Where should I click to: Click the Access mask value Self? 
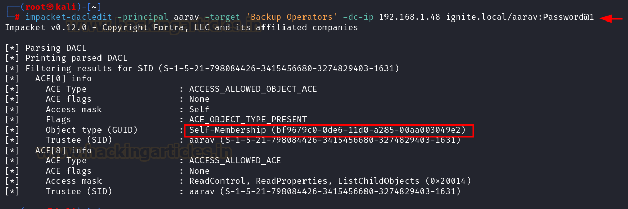[x=199, y=110]
